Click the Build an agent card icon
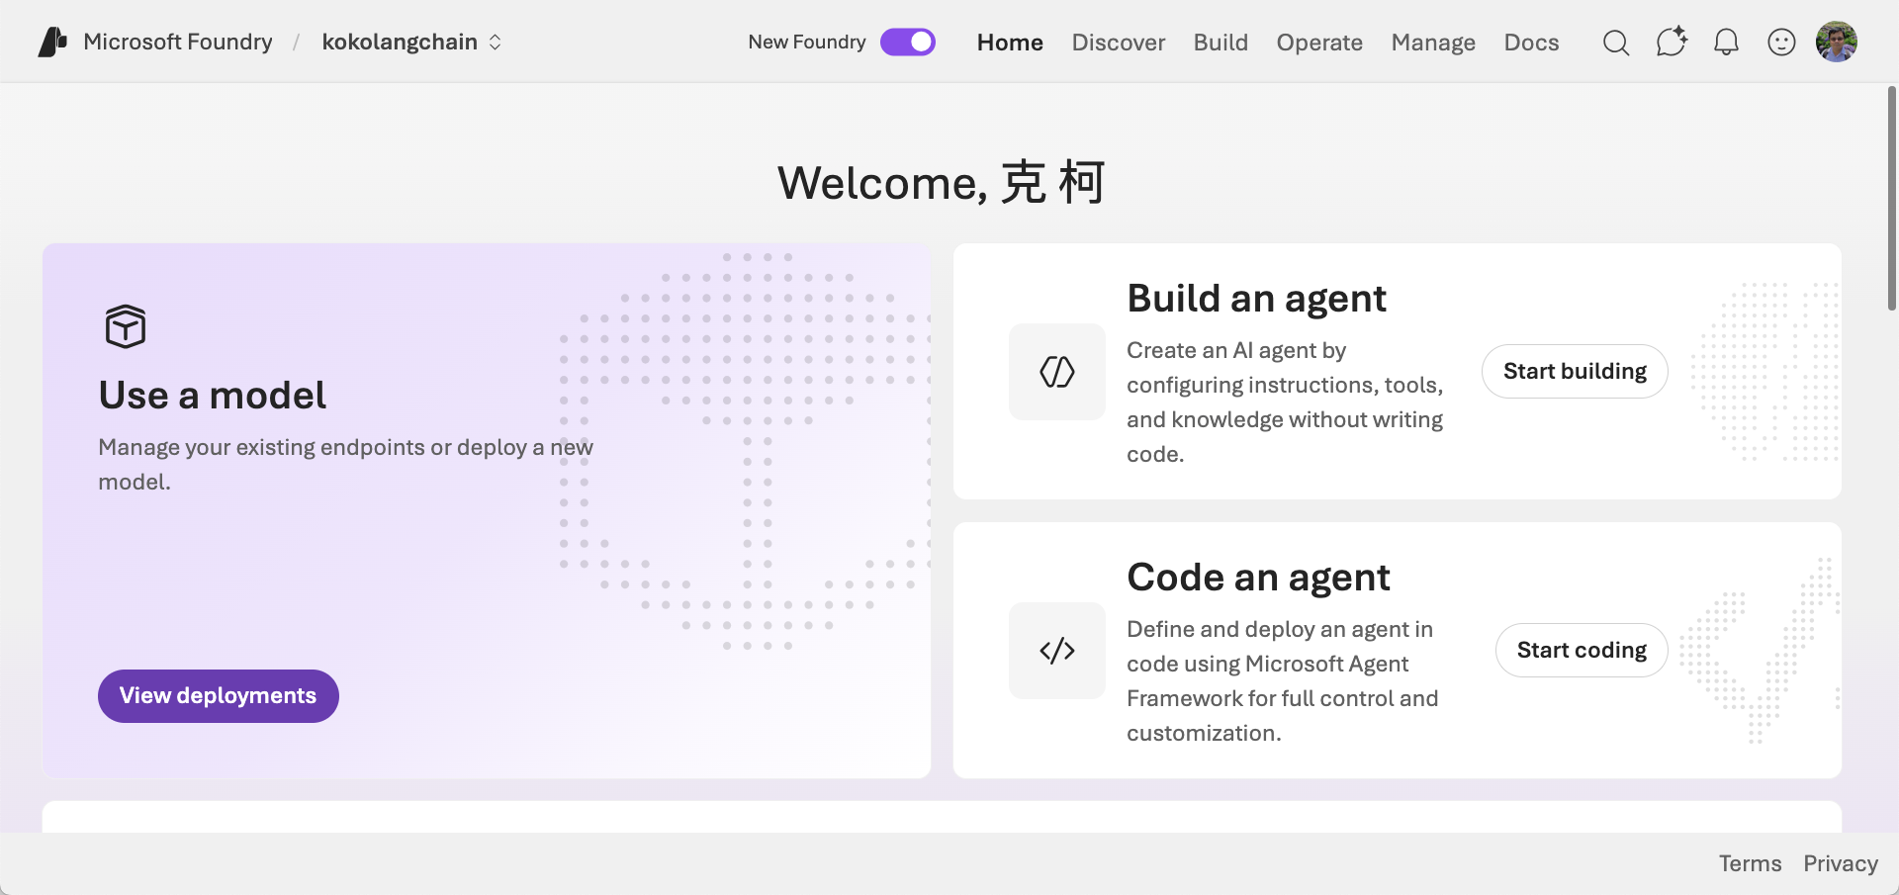Image resolution: width=1899 pixels, height=895 pixels. [1057, 372]
